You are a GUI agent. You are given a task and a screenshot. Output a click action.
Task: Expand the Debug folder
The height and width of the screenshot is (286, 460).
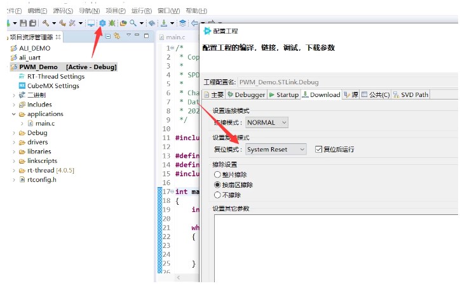pos(14,133)
